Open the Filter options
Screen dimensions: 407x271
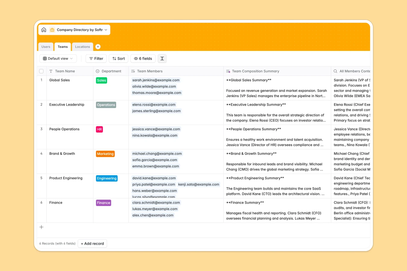(96, 58)
